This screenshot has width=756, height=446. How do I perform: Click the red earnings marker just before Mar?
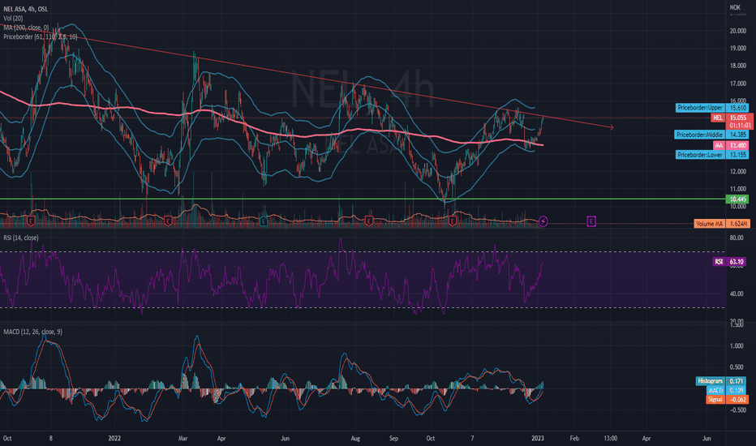(x=168, y=221)
